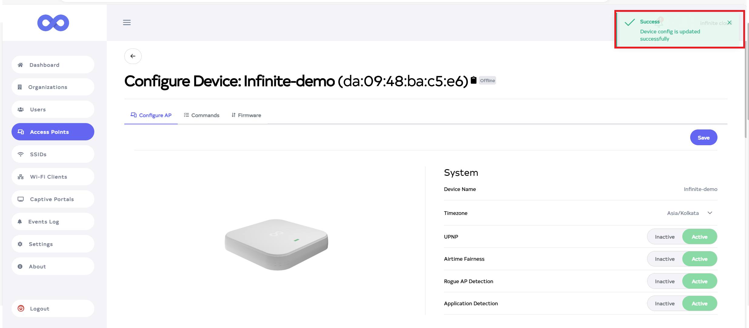Set Airtime Fairness to Inactive

coord(664,259)
